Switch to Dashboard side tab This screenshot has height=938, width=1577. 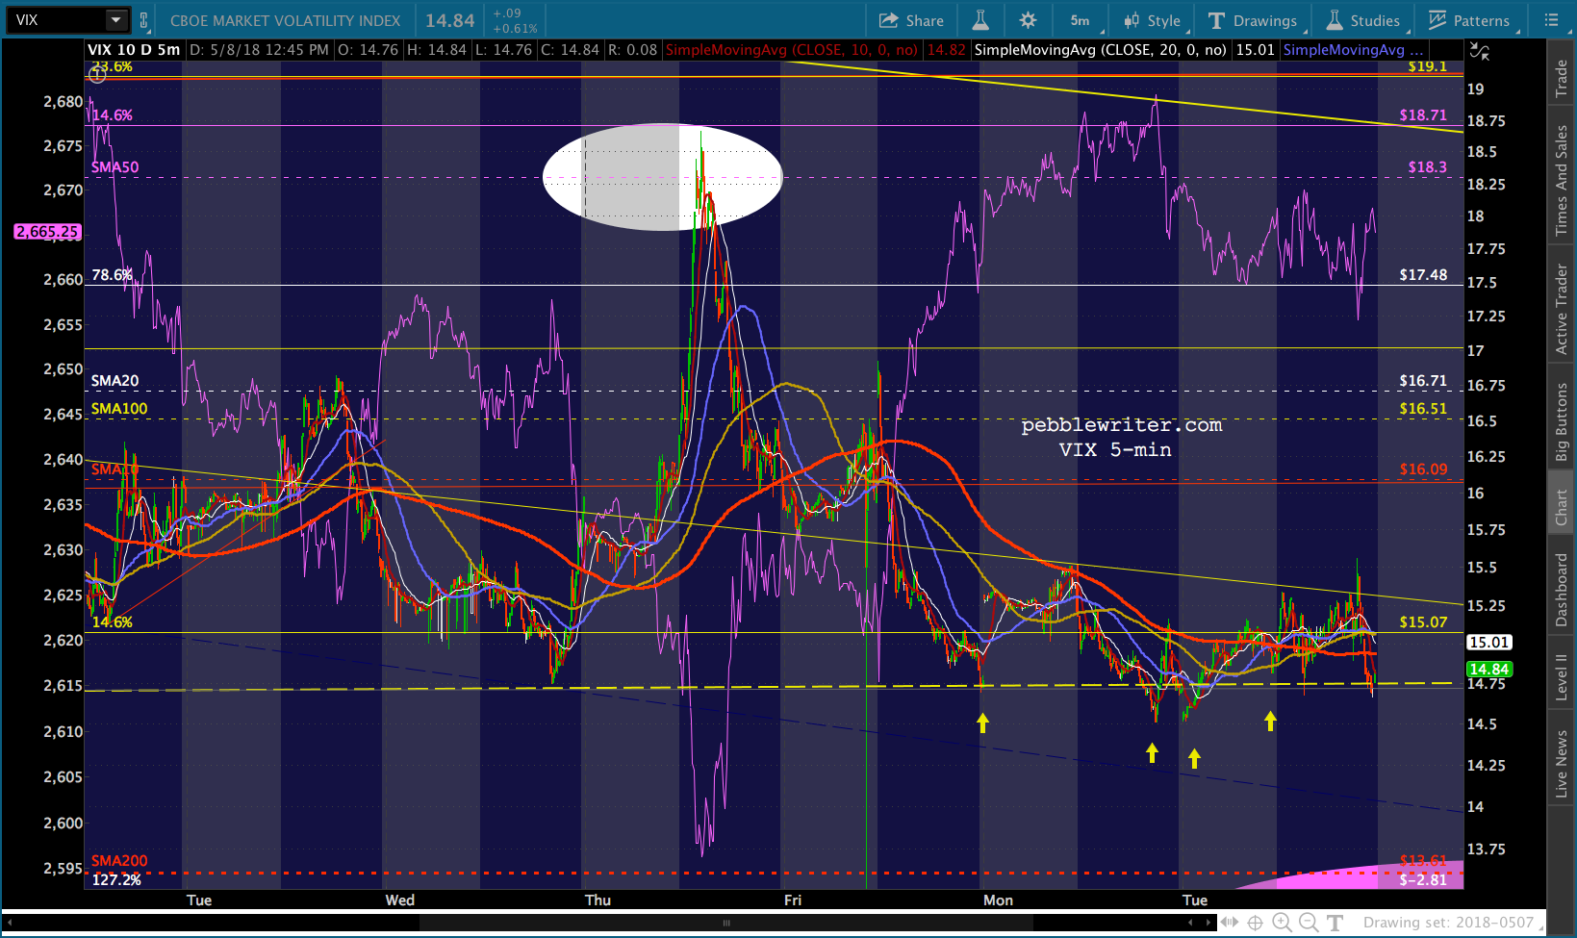(x=1562, y=590)
